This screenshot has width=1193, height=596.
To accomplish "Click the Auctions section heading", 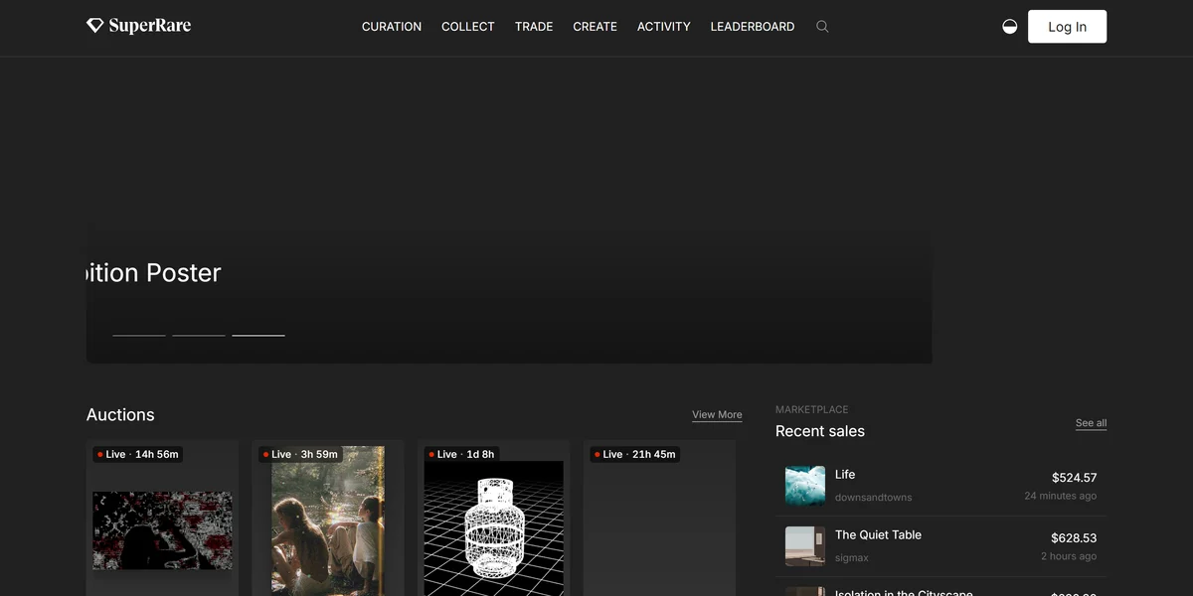I will 120,415.
